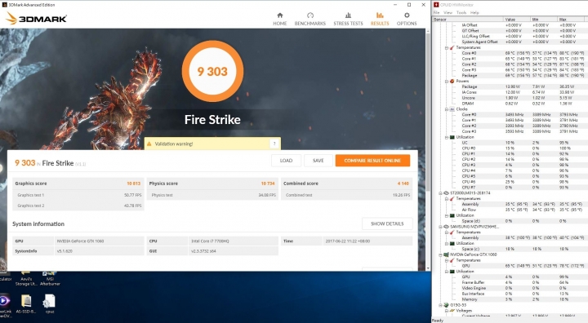Click the Value column header in HWMonitor
Image resolution: width=588 pixels, height=323 pixels.
coord(517,19)
